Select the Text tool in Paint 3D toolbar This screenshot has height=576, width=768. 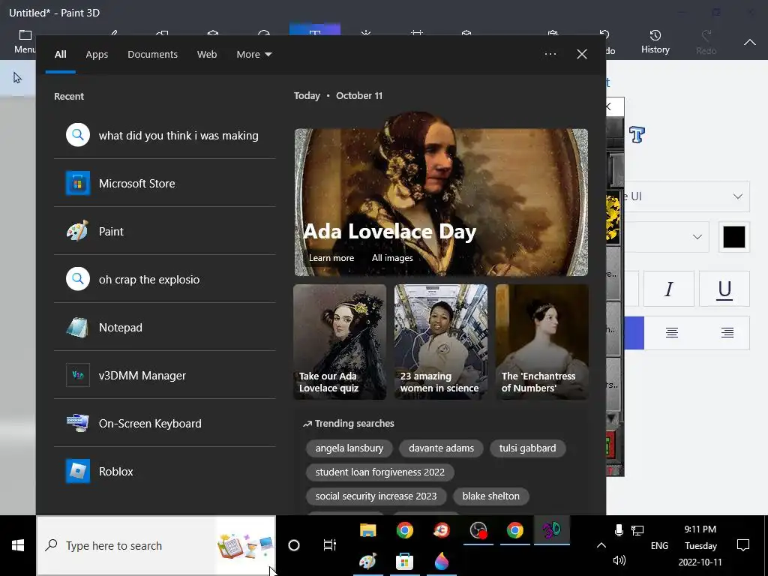point(314,29)
